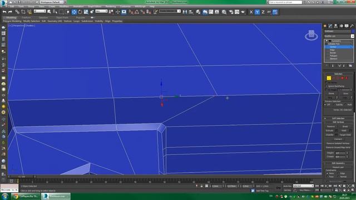This screenshot has height=200, width=356.
Task: Click the Undo arrow in main toolbar
Action: point(4,12)
